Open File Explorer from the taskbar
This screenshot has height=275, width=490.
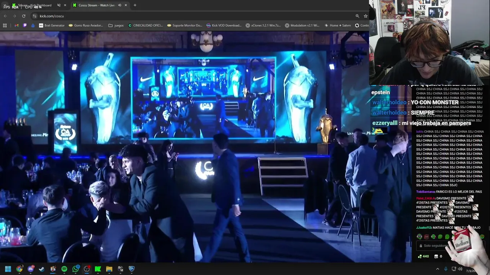click(109, 269)
